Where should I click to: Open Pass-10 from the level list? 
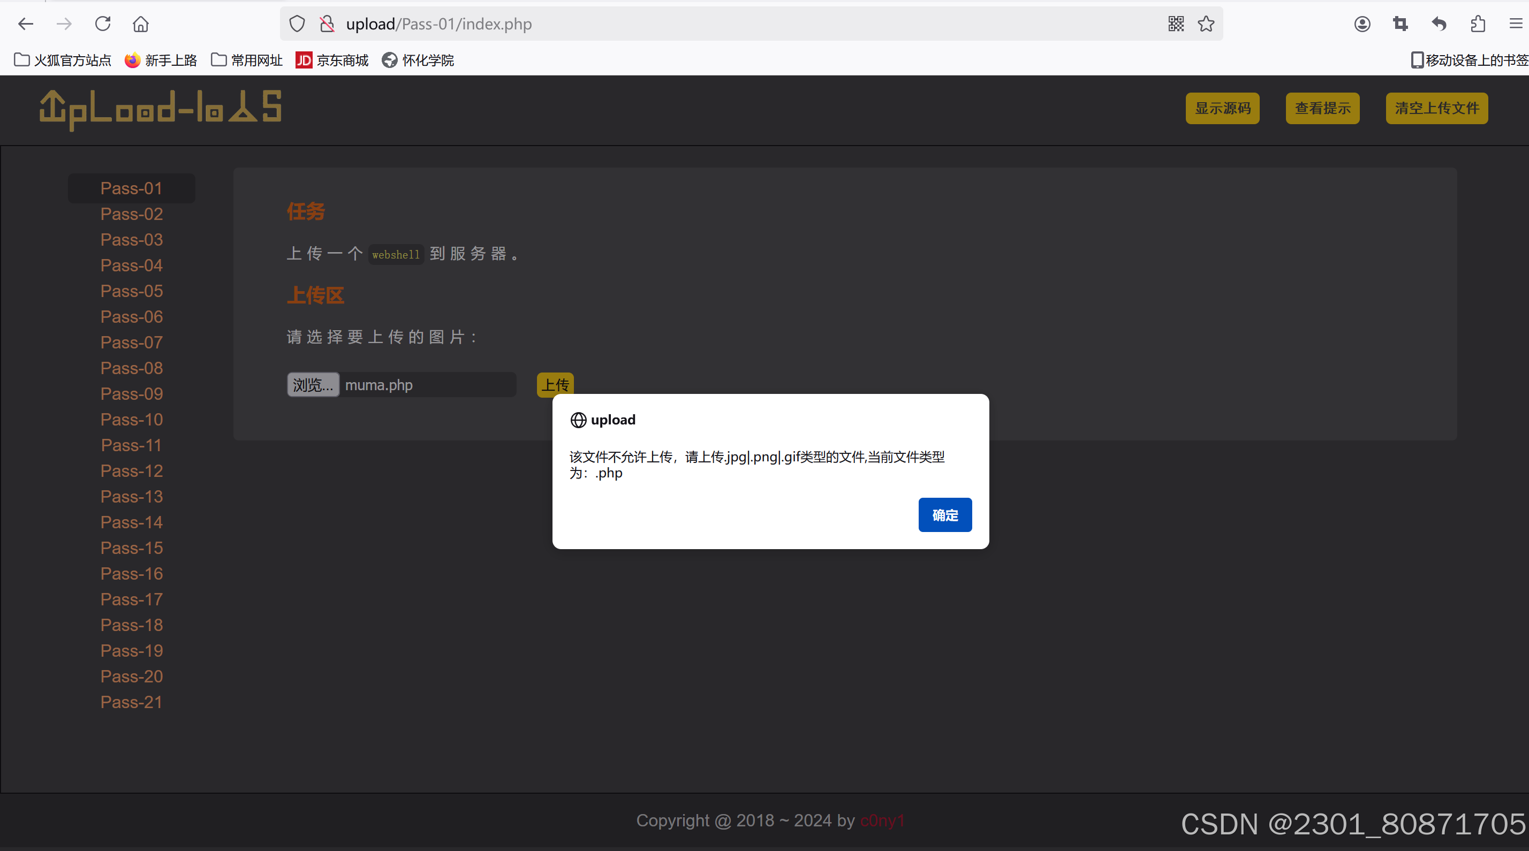(x=131, y=420)
